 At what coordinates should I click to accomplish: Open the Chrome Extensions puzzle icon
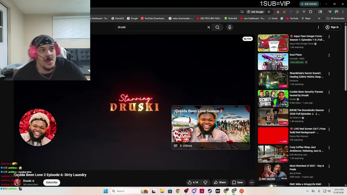[311, 12]
